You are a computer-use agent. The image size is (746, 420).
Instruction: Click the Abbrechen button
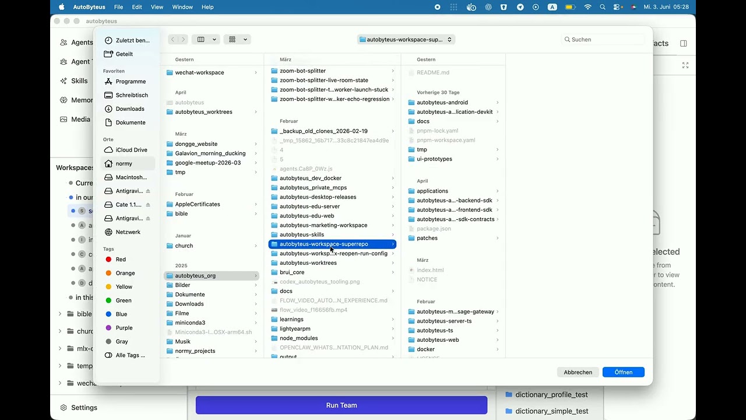[x=578, y=372]
